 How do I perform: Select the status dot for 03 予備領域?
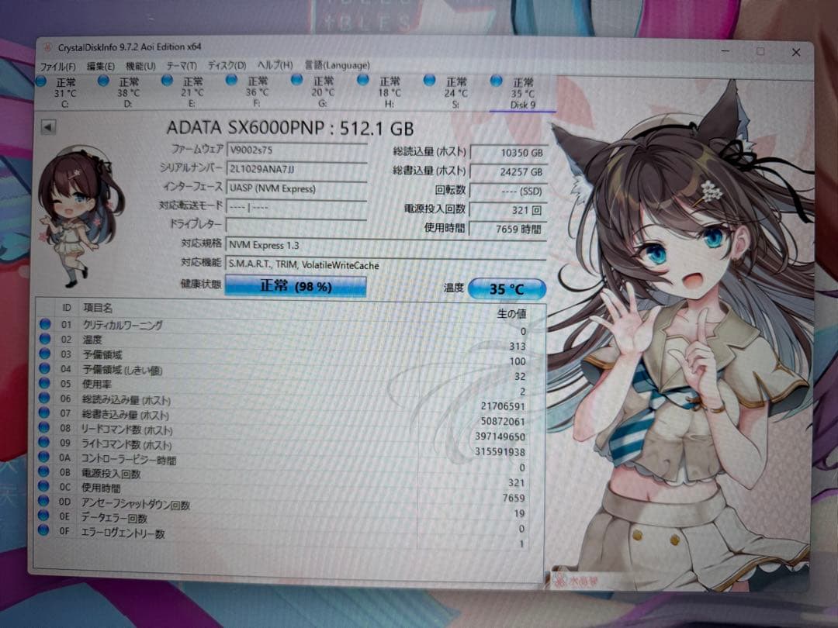point(45,354)
